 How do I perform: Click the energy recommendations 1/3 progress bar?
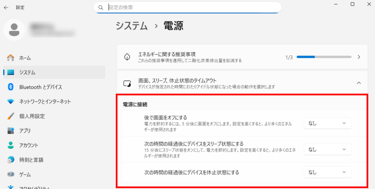tap(324, 57)
